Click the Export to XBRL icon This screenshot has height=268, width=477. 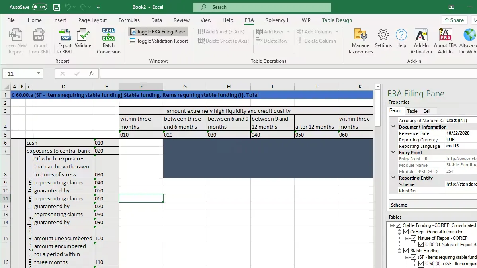pos(65,35)
